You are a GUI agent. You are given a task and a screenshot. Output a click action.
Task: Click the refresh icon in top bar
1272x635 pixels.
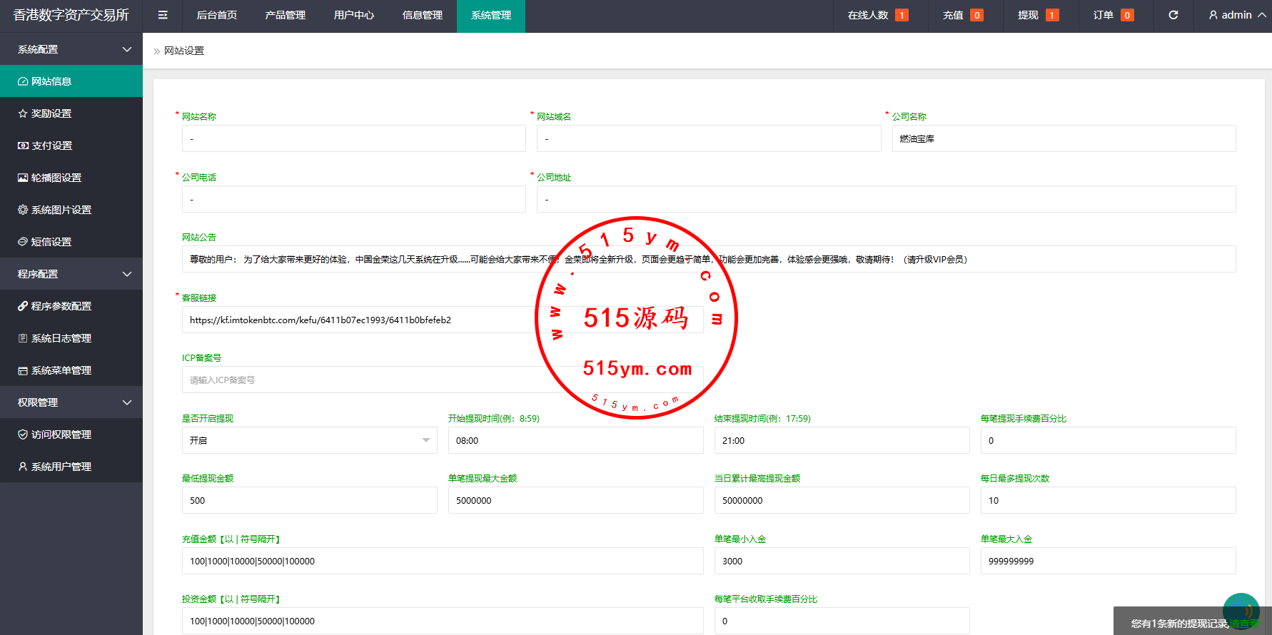[x=1173, y=15]
